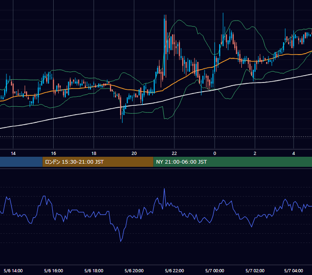Click the 0 hour axis label

click(215, 154)
